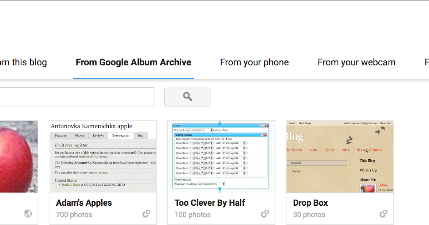Select the 'assign results to' radio button

(175, 184)
